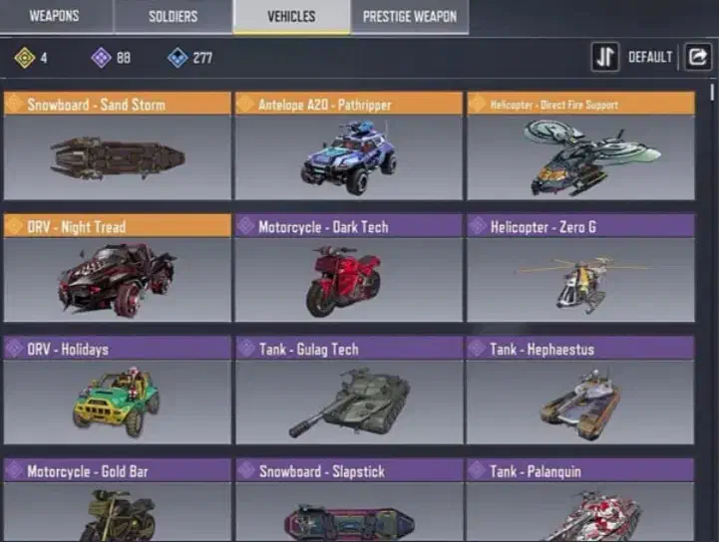Click the vertical scrollbar handle
The image size is (719, 542).
click(x=712, y=92)
